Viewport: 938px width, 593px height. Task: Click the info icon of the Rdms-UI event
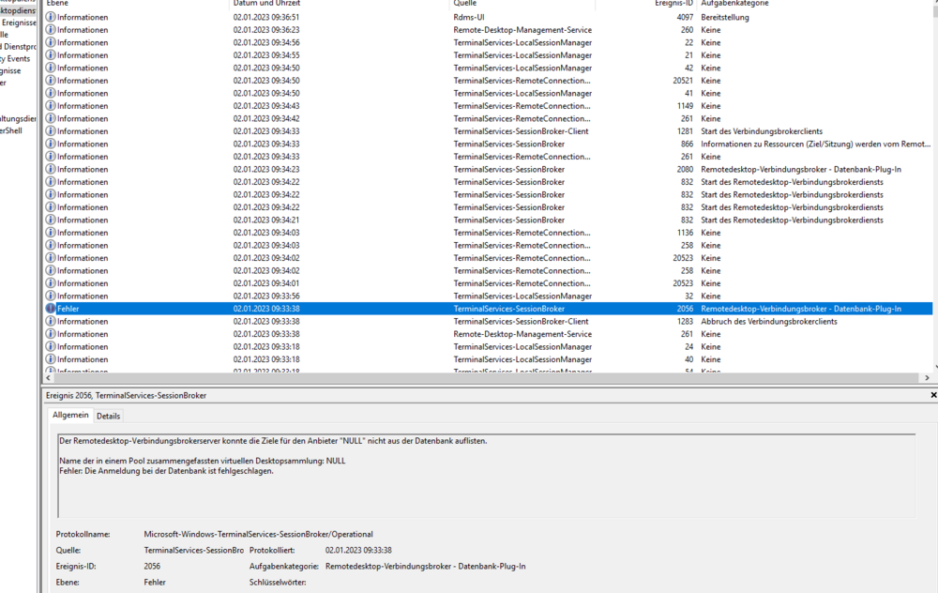pyautogui.click(x=51, y=17)
